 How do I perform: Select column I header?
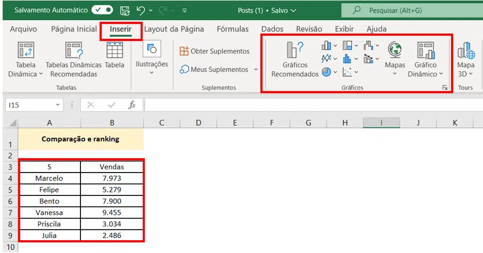coord(381,123)
